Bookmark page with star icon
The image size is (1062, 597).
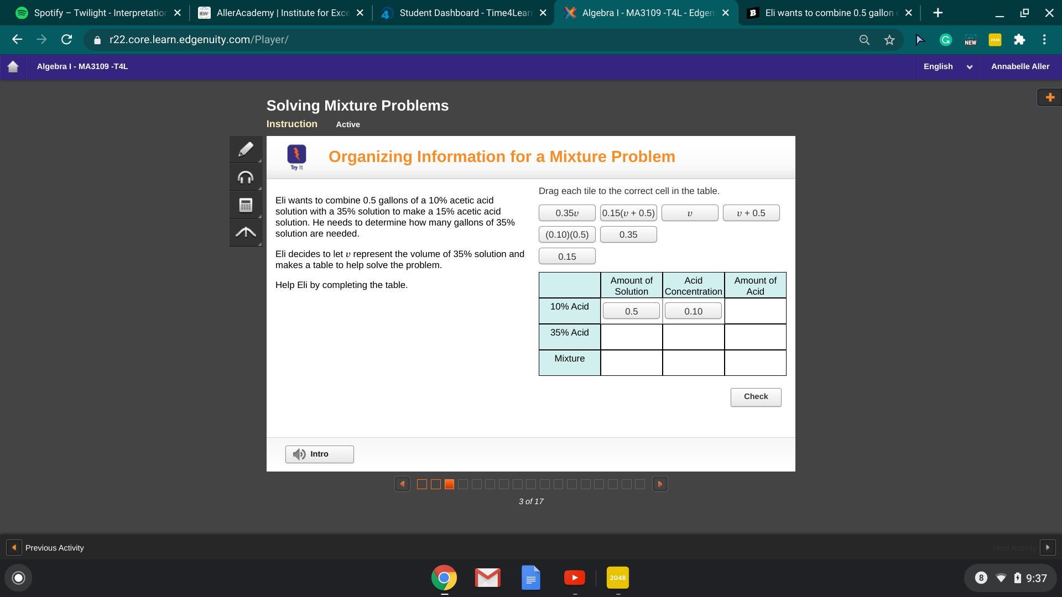(x=889, y=40)
